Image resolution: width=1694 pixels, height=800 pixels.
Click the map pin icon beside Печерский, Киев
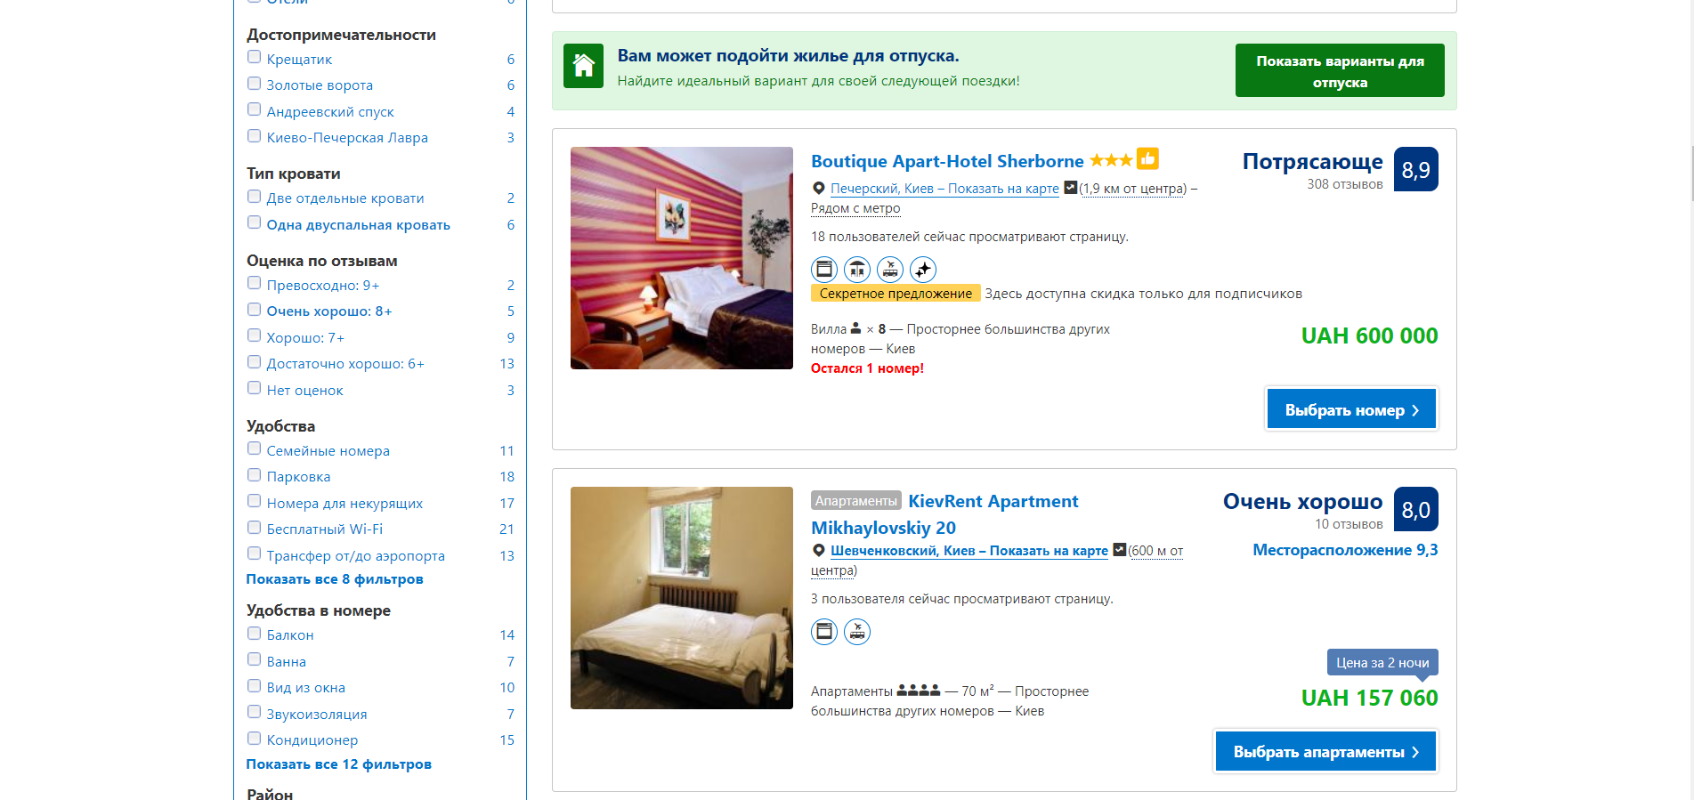click(819, 189)
